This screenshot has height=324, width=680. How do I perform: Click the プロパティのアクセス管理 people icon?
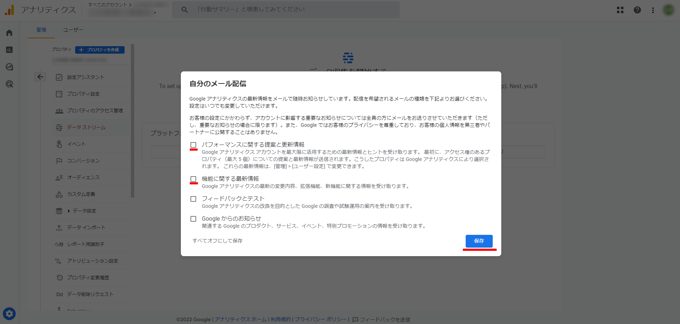(59, 111)
